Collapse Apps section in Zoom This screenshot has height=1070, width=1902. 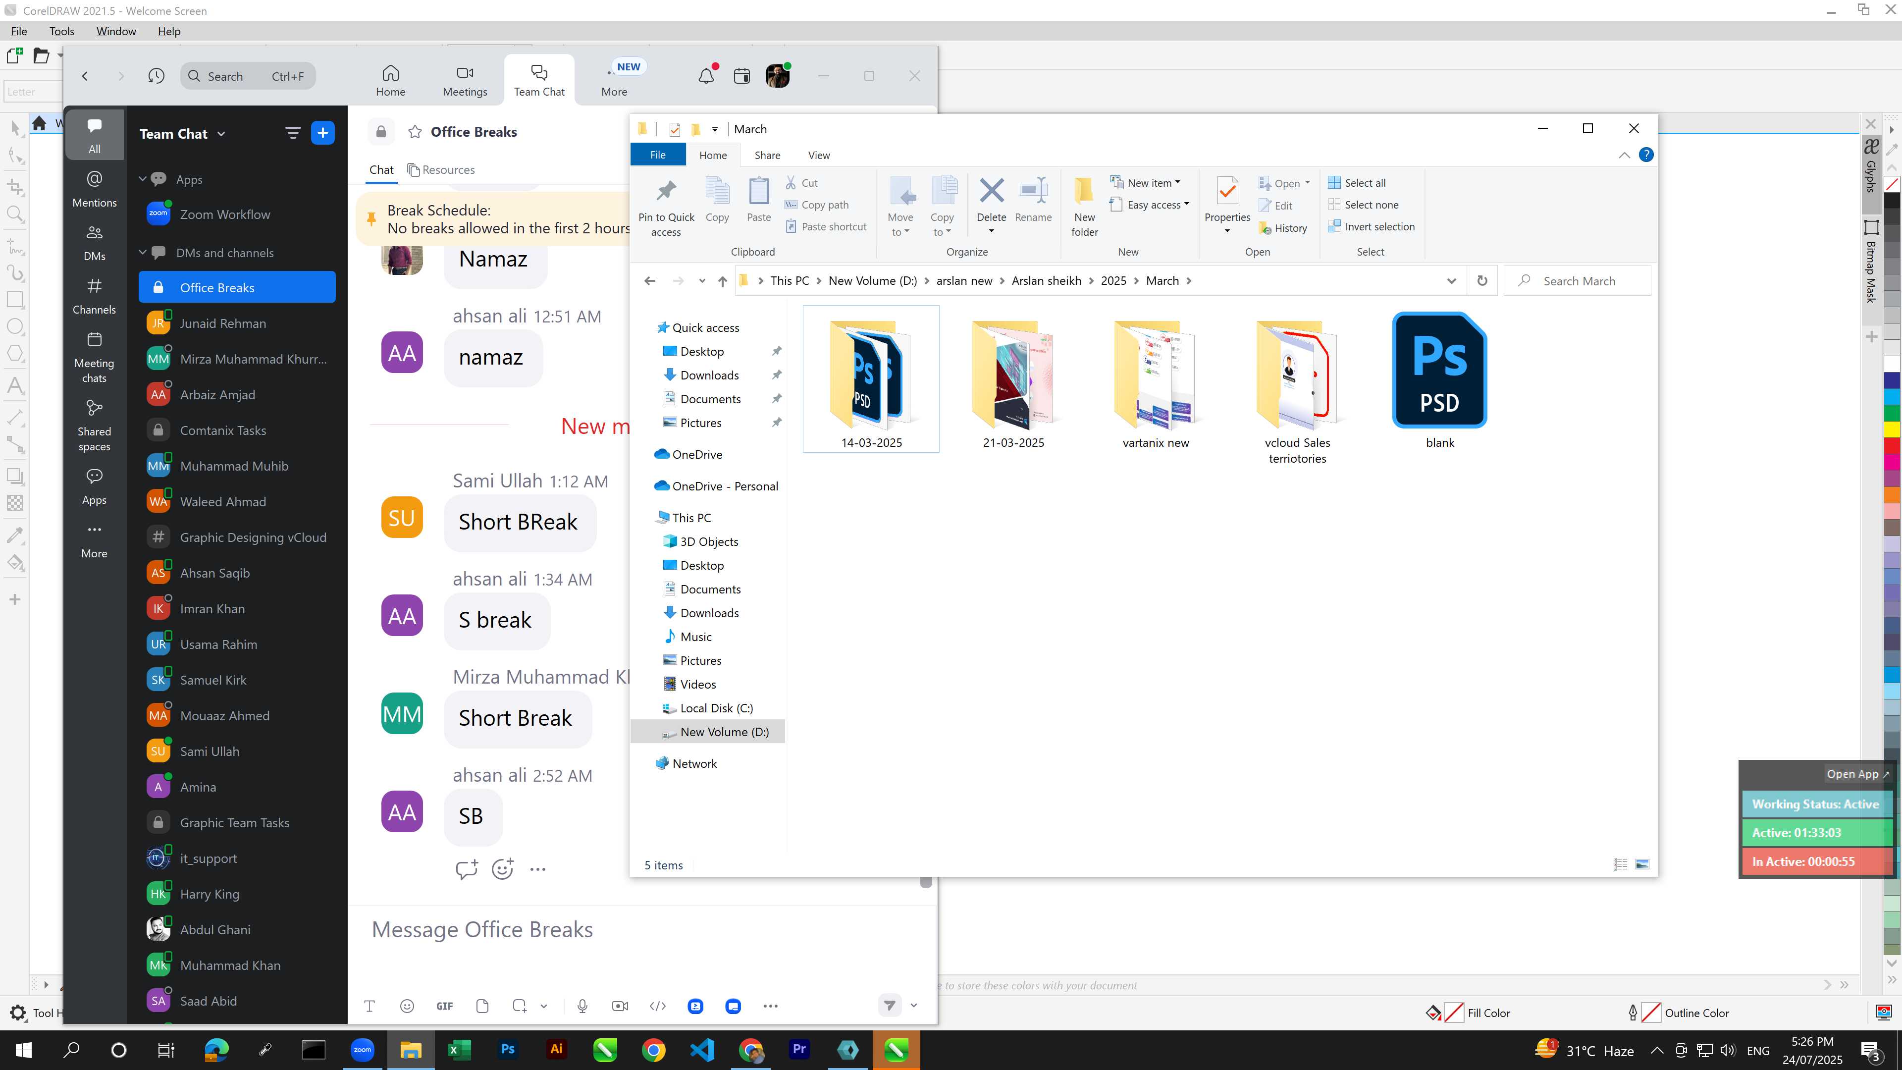143,179
